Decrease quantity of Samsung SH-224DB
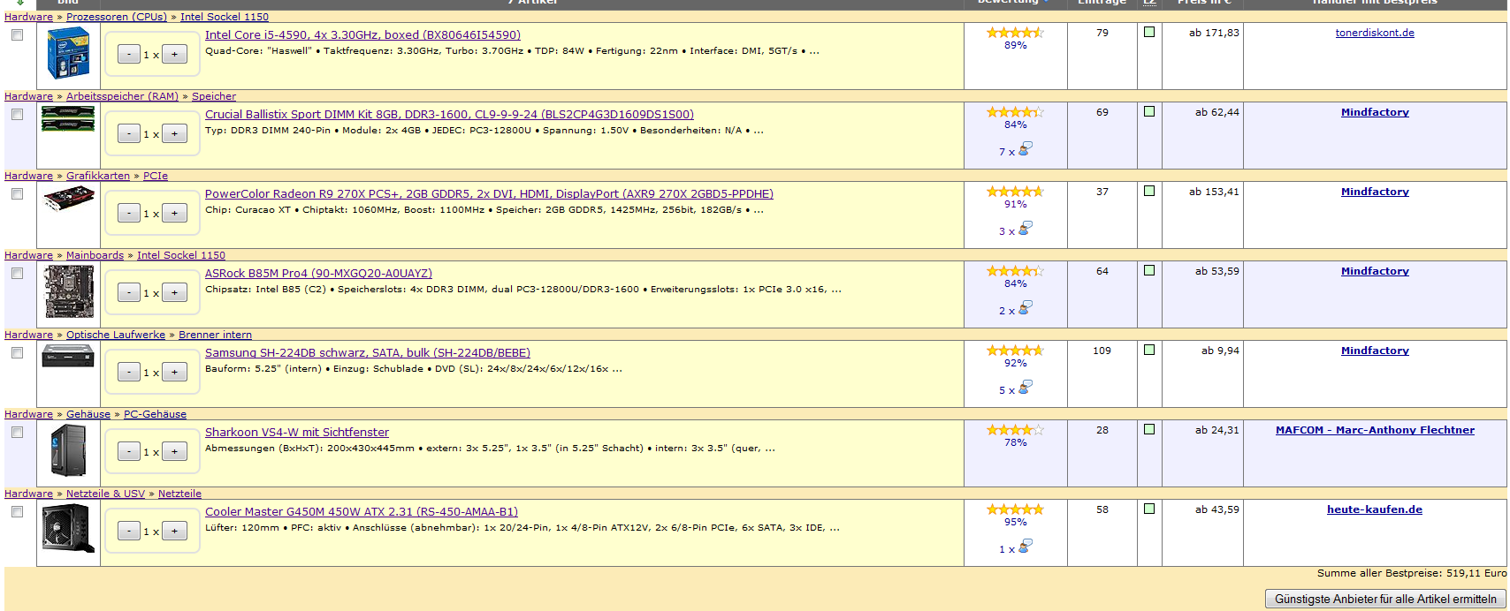The height and width of the screenshot is (611, 1510). (129, 373)
